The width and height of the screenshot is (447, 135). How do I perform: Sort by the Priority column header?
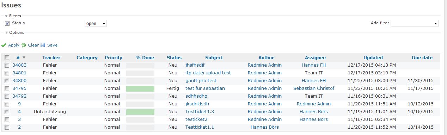[114, 57]
